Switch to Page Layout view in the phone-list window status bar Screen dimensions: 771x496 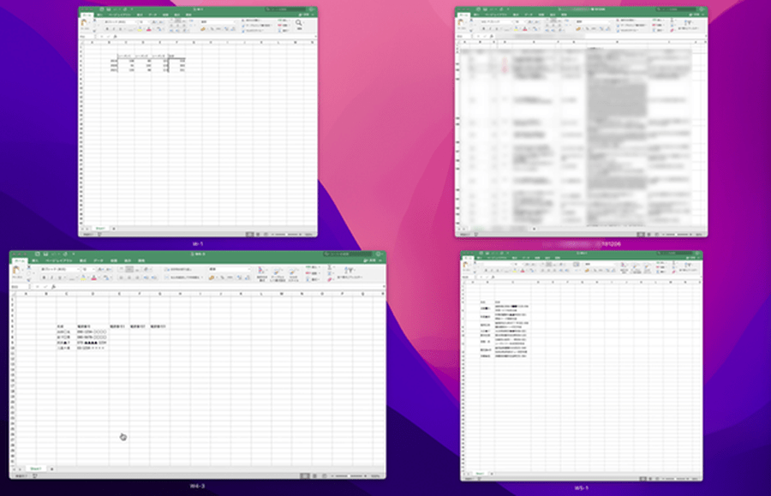coord(314,475)
